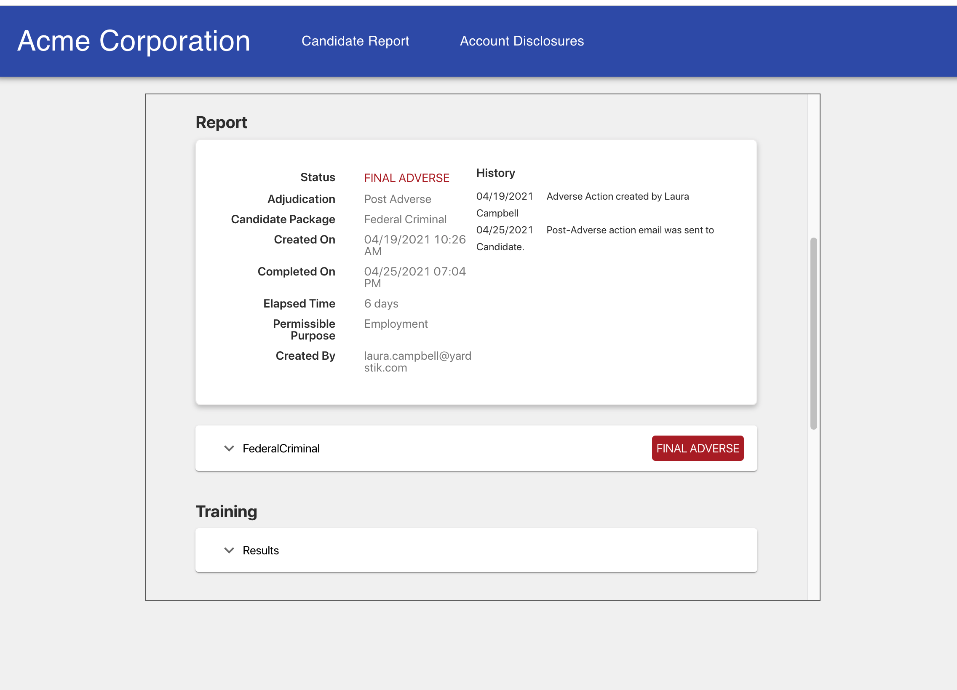Image resolution: width=957 pixels, height=690 pixels.
Task: Click the Report section heading
Action: [221, 123]
